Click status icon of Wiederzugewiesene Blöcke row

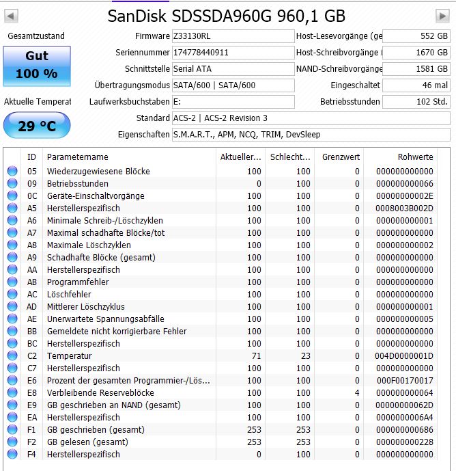point(12,171)
